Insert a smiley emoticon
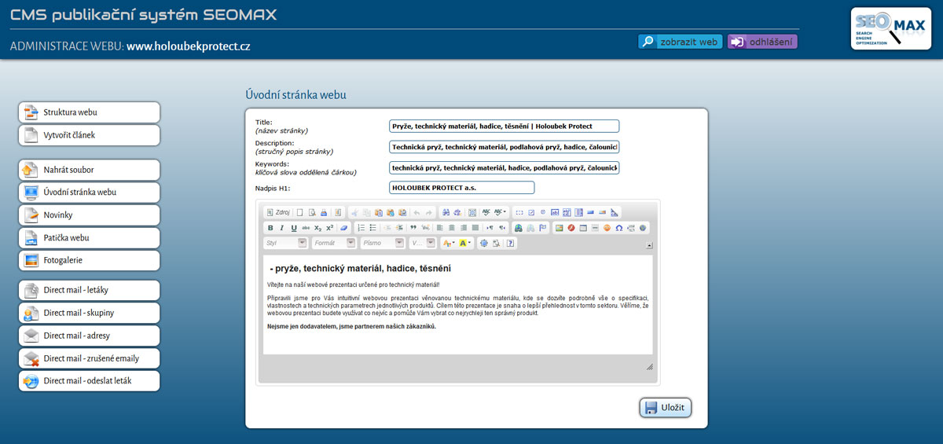943x444 pixels. click(607, 228)
